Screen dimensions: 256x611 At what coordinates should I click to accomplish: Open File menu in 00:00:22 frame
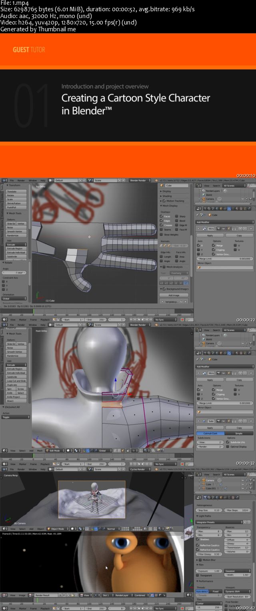pos(12,180)
